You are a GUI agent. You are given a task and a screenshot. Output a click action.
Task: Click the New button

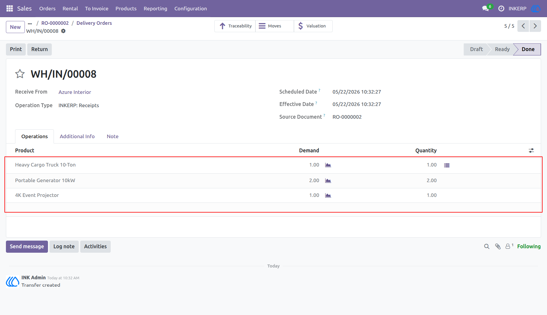(15, 27)
